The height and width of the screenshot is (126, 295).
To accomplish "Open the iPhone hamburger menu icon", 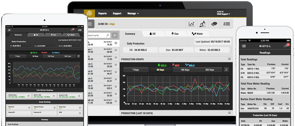I will 244,46.
